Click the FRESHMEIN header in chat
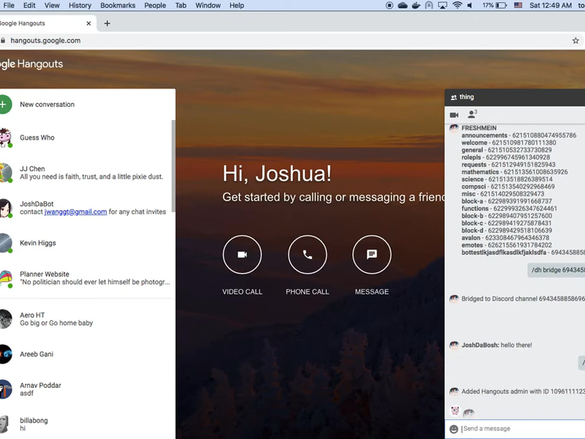The height and width of the screenshot is (439, 585). click(x=479, y=128)
